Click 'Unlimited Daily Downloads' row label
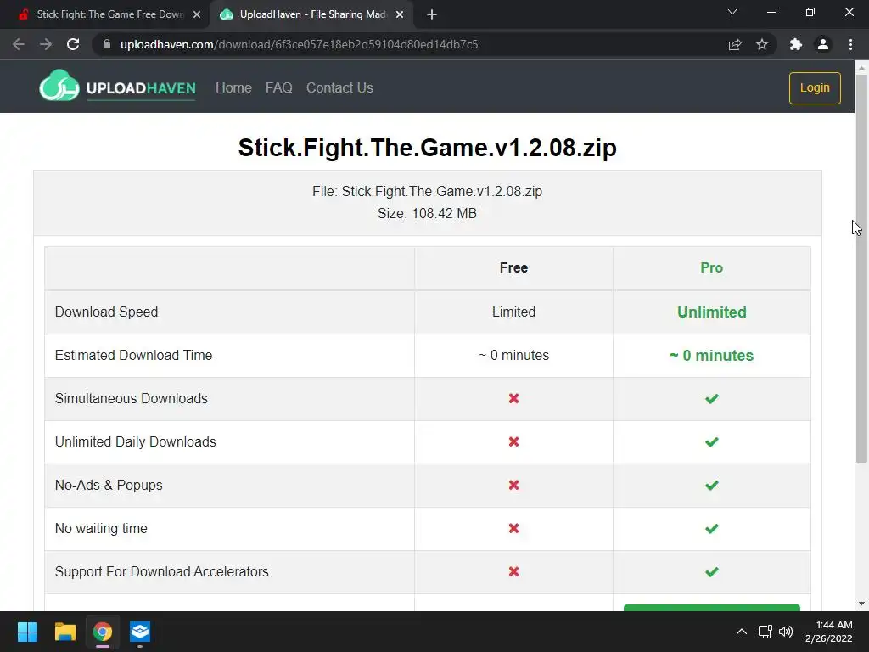The image size is (869, 652). point(135,441)
